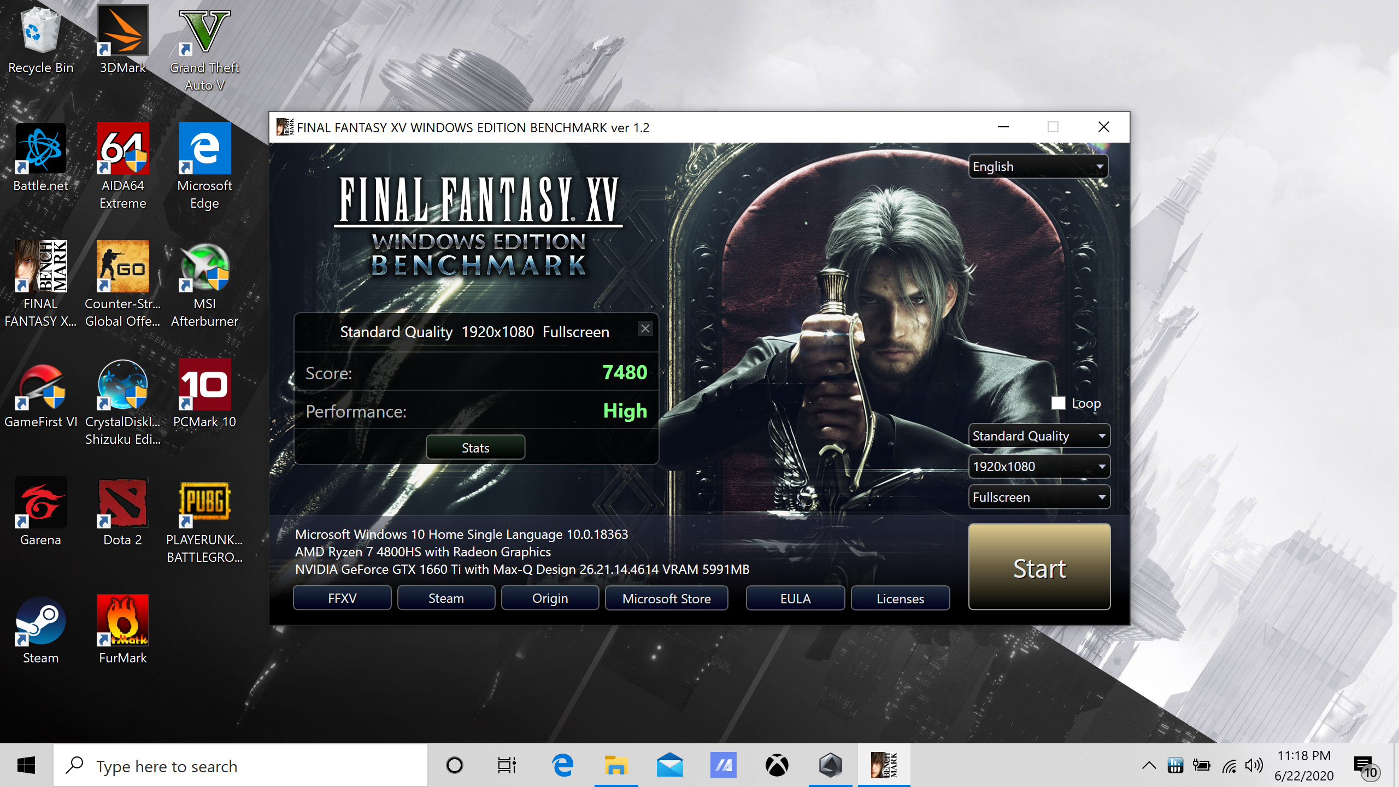The image size is (1399, 787).
Task: Open the Armoury Crate taskbar icon
Action: coord(830,766)
